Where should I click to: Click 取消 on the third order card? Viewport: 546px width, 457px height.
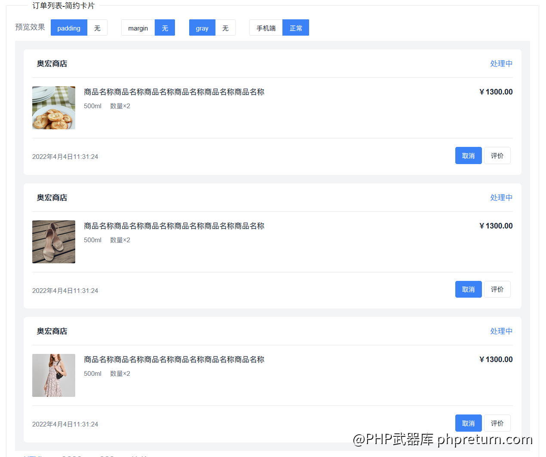[468, 423]
